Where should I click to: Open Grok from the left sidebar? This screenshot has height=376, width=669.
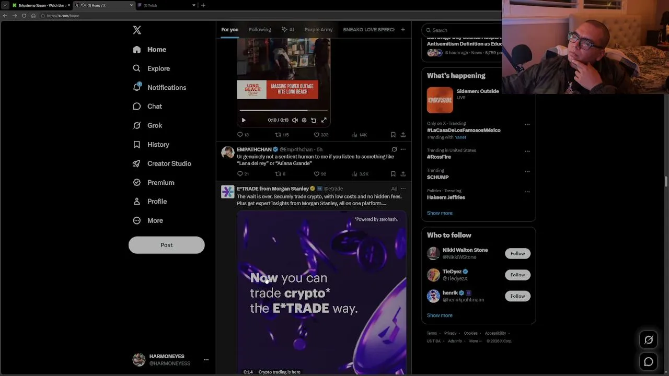click(147, 125)
